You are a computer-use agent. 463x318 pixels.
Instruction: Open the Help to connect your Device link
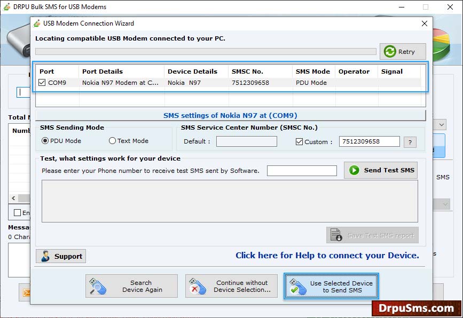[x=327, y=256]
